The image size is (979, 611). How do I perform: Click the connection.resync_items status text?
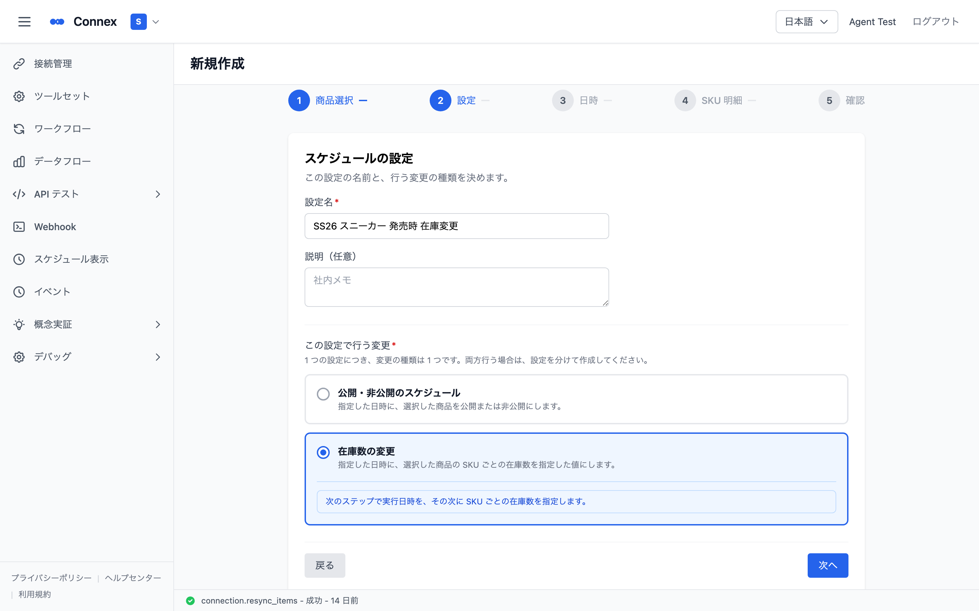[x=279, y=601]
